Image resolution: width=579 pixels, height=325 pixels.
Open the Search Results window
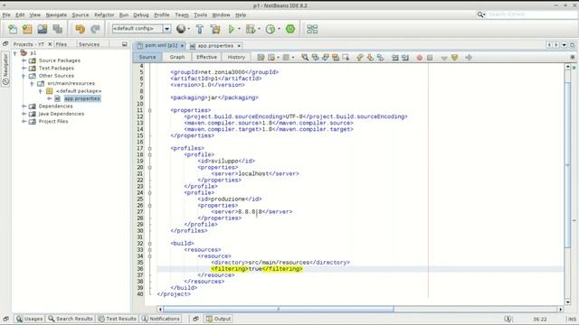tap(71, 319)
